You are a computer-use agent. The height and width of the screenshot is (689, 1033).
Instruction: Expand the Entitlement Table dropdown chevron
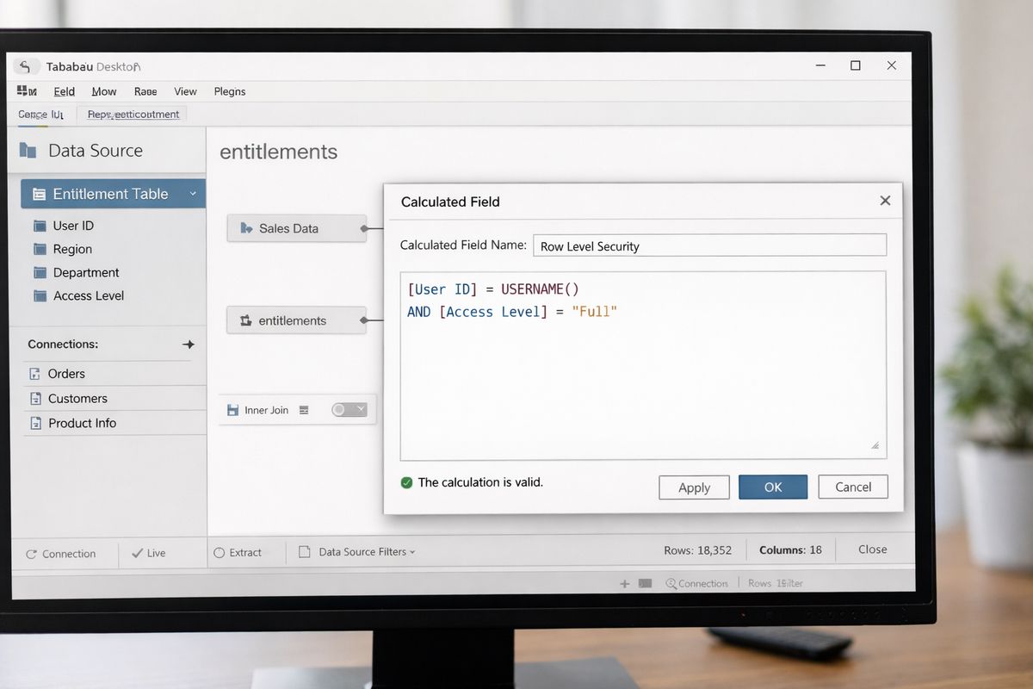point(193,194)
